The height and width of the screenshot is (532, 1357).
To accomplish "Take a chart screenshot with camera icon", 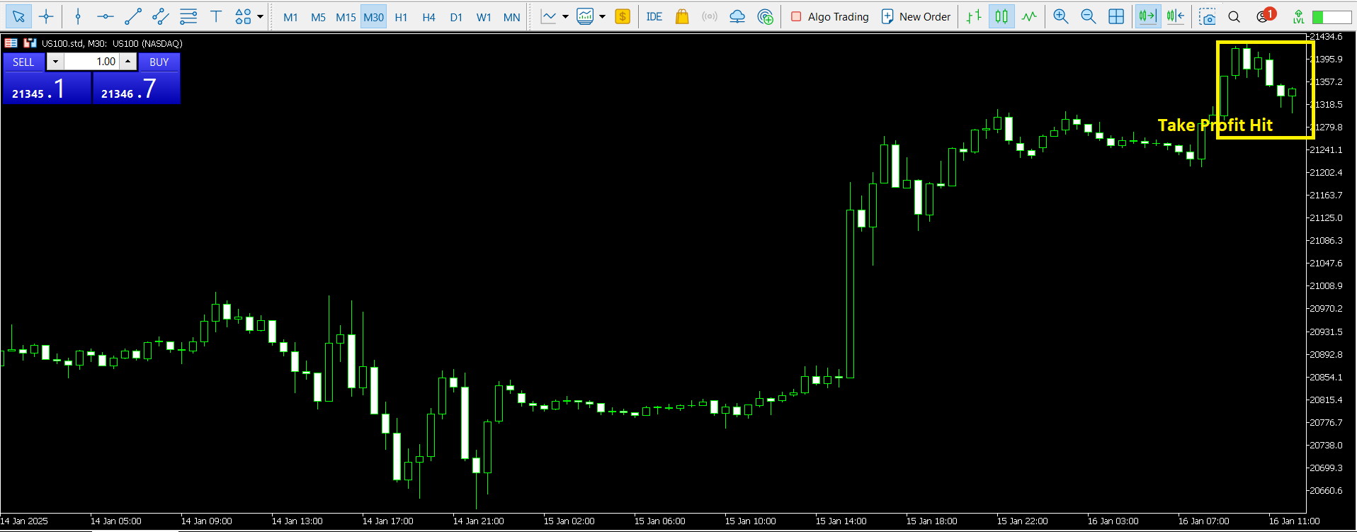I will point(1207,17).
